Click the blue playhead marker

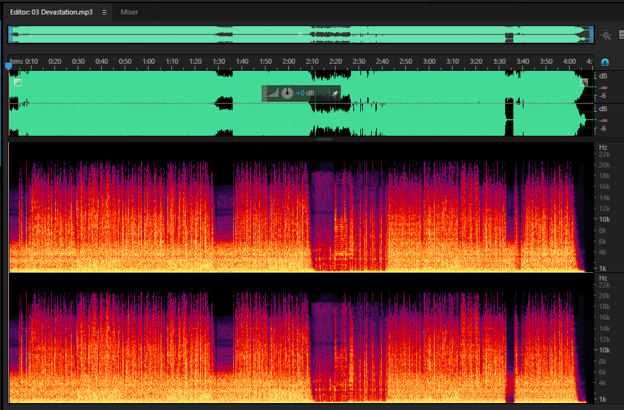pos(8,66)
